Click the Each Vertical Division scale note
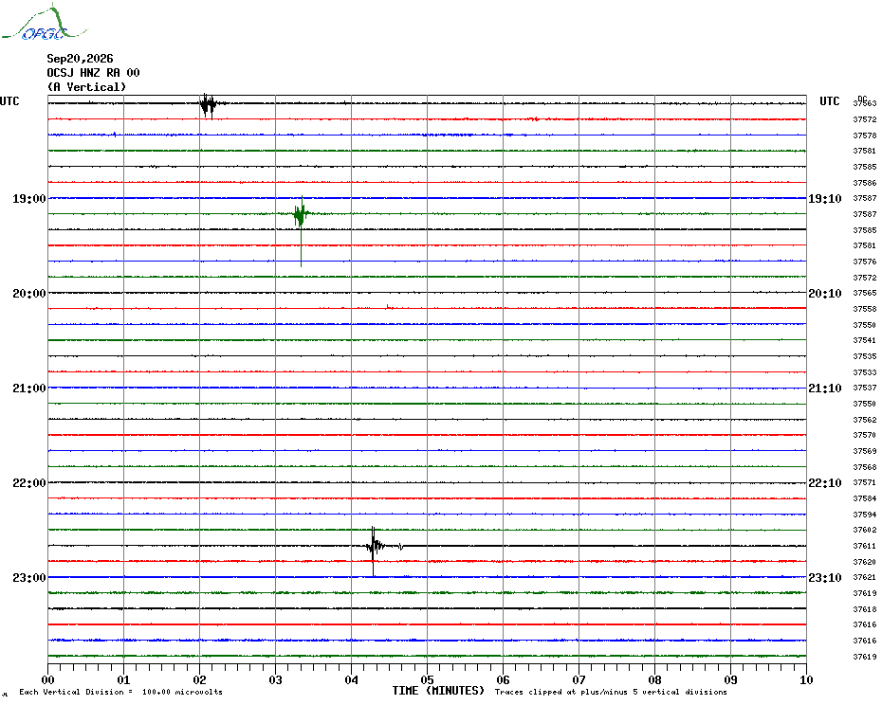This screenshot has height=705, width=882. [121, 692]
